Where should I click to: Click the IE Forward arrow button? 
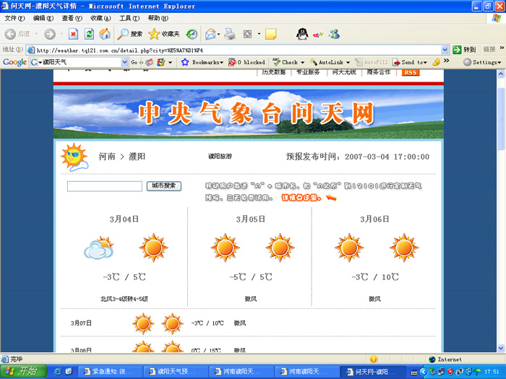coord(50,34)
